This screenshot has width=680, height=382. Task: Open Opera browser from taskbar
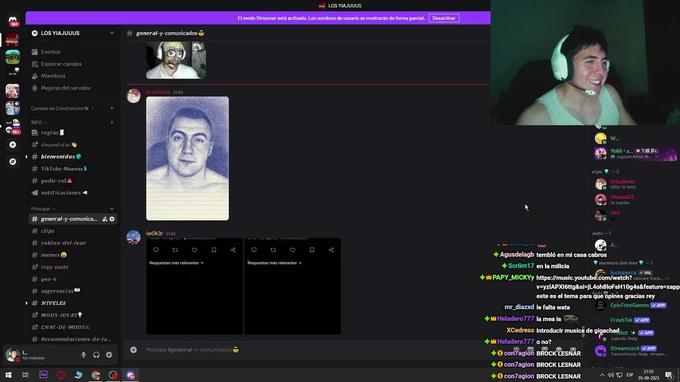pos(61,375)
